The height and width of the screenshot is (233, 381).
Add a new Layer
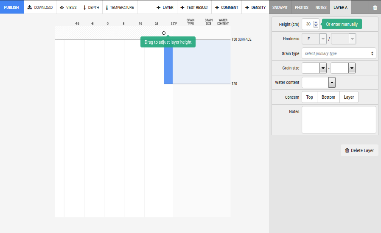165,7
